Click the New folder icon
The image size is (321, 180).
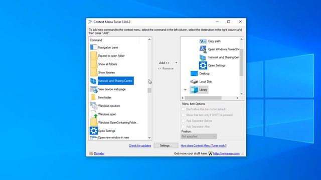(x=93, y=97)
